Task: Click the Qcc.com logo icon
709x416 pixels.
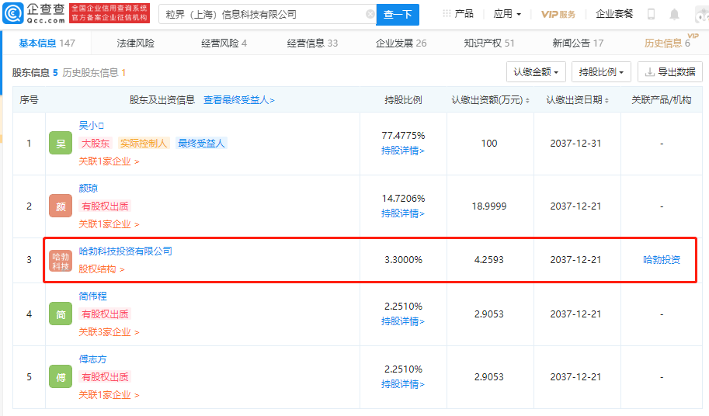Action: tap(13, 14)
